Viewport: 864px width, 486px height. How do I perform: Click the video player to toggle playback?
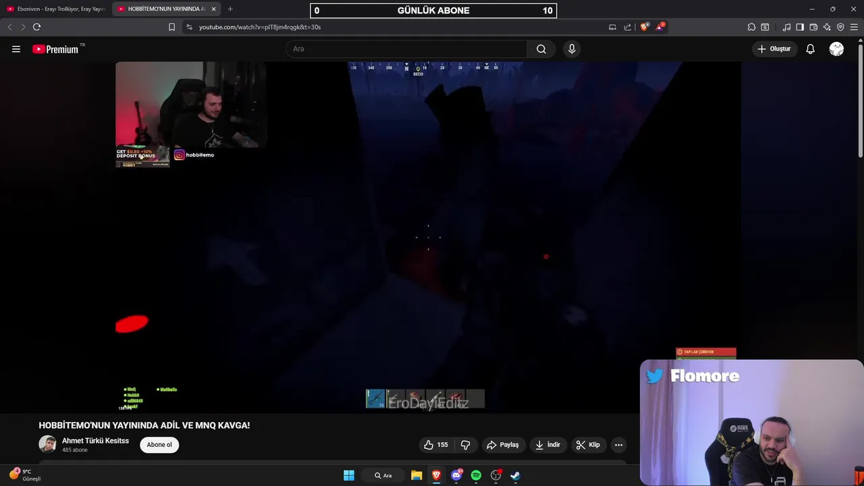(x=428, y=237)
